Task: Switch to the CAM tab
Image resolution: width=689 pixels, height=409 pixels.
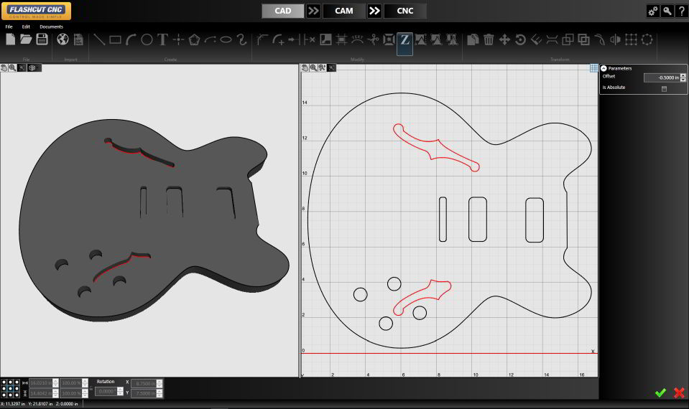Action: 344,11
